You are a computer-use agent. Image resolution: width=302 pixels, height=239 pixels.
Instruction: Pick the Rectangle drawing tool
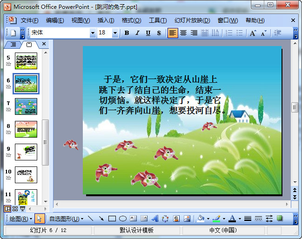[112, 219]
